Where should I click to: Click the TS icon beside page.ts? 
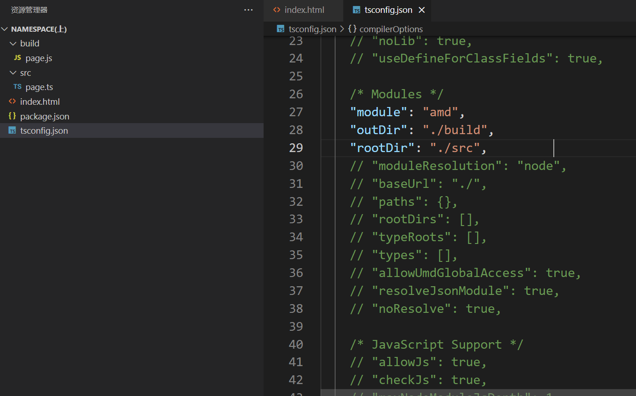click(17, 87)
